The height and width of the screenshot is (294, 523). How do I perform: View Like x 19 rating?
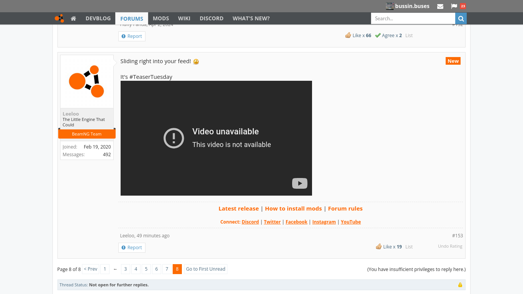pos(389,247)
